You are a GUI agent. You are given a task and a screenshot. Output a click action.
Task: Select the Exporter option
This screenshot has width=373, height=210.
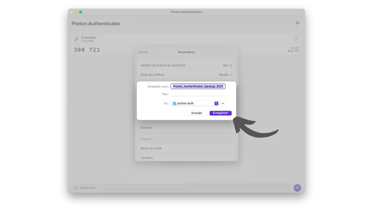(146, 127)
